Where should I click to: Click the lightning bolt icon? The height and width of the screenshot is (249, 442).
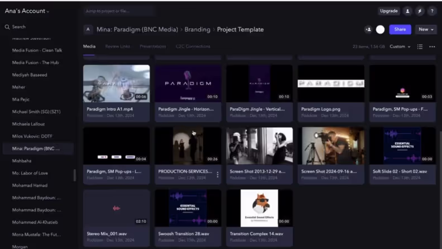(x=420, y=11)
